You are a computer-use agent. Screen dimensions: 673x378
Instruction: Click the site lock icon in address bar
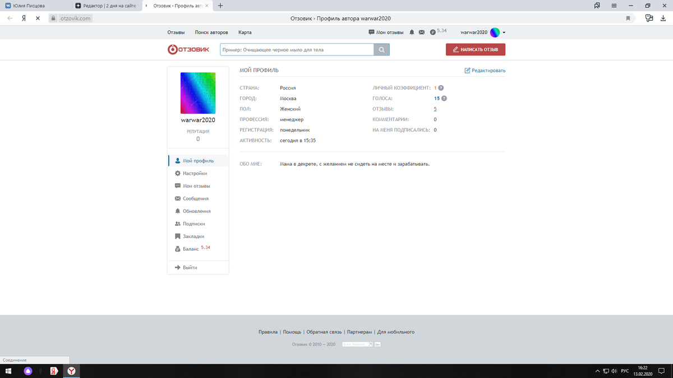pos(53,18)
